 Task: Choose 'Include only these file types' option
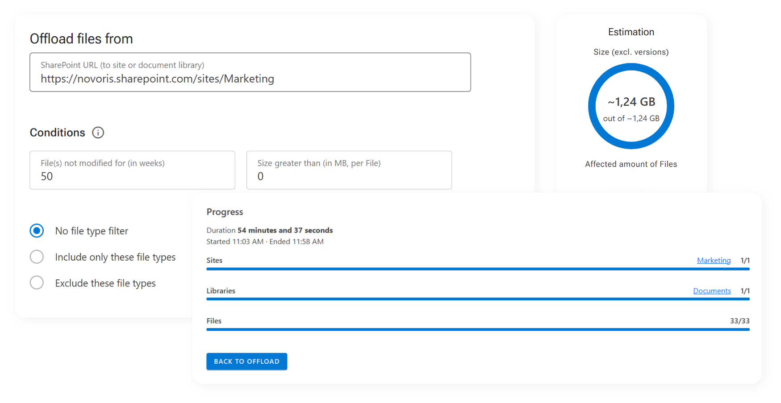click(x=37, y=257)
